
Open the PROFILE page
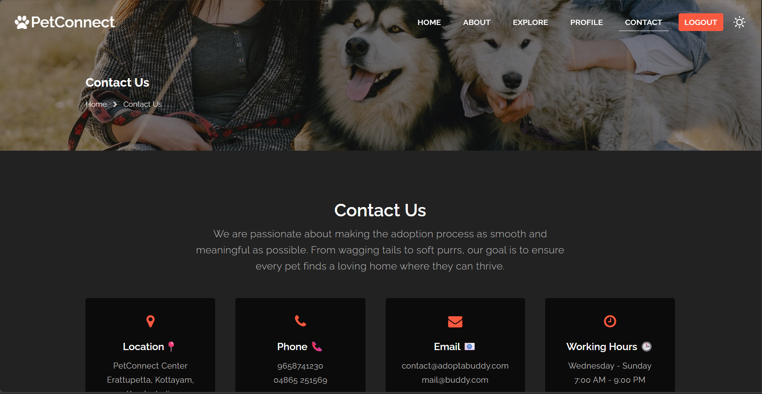[x=586, y=23]
